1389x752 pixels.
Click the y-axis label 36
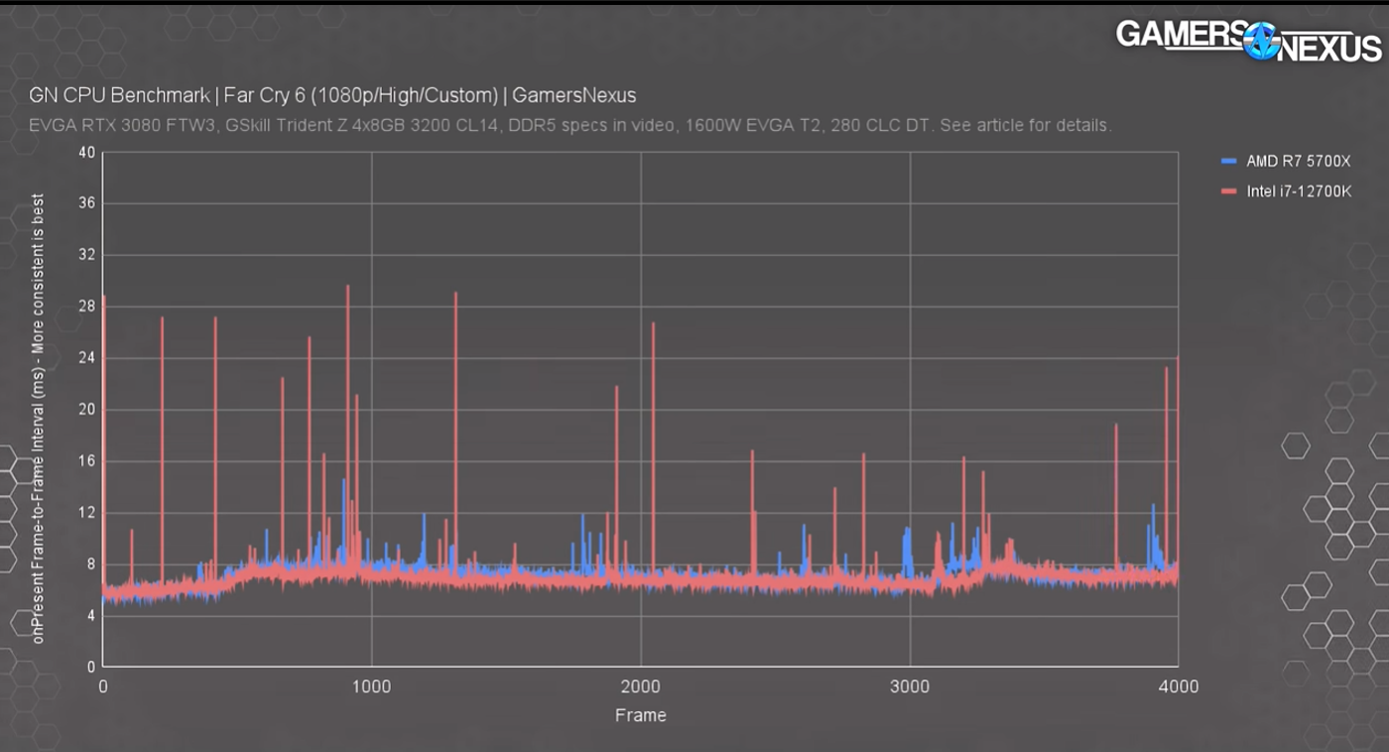click(x=86, y=203)
